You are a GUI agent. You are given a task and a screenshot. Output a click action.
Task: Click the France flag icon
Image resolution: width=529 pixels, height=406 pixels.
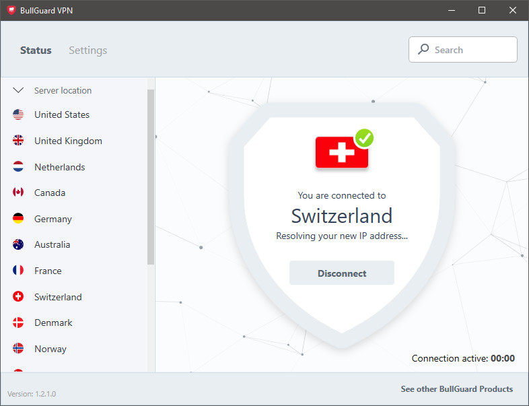(x=18, y=270)
